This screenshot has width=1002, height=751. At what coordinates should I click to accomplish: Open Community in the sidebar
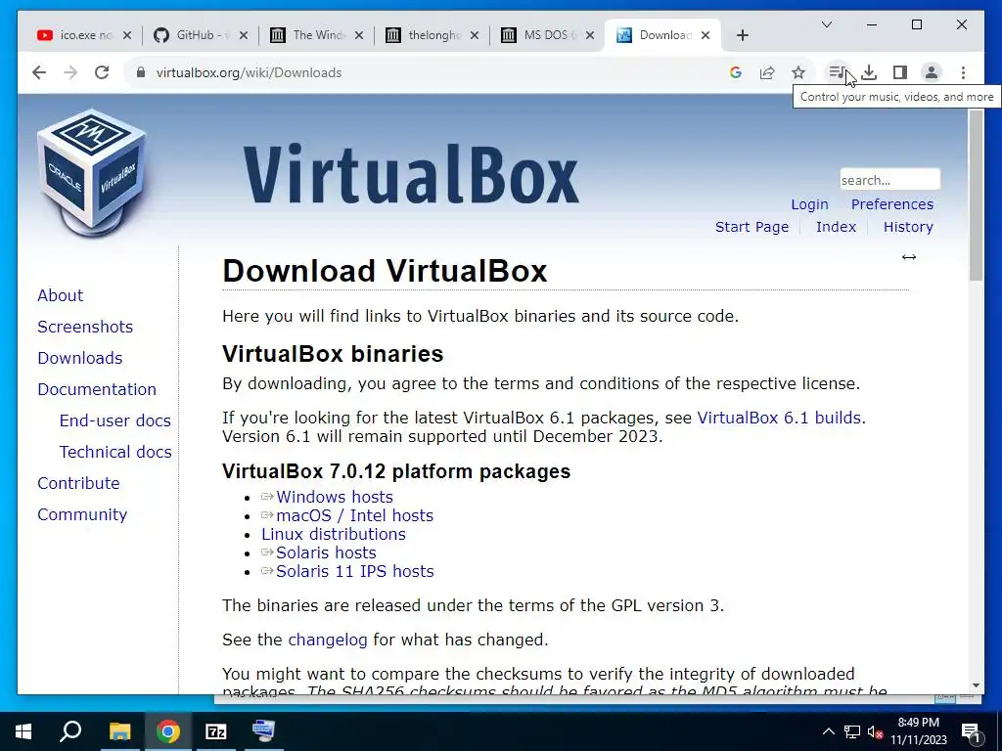click(x=82, y=514)
